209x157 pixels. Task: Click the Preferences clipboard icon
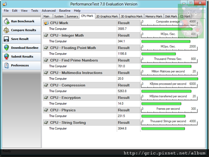pyautogui.click(x=6, y=65)
